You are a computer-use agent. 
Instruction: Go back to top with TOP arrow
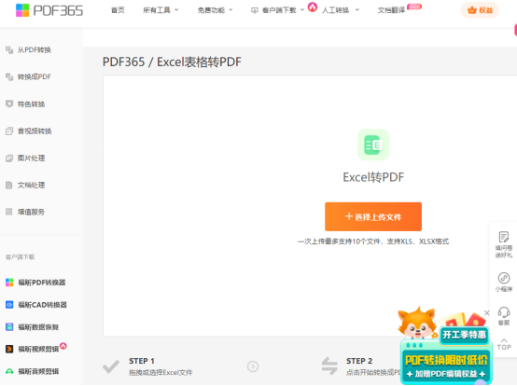point(504,344)
